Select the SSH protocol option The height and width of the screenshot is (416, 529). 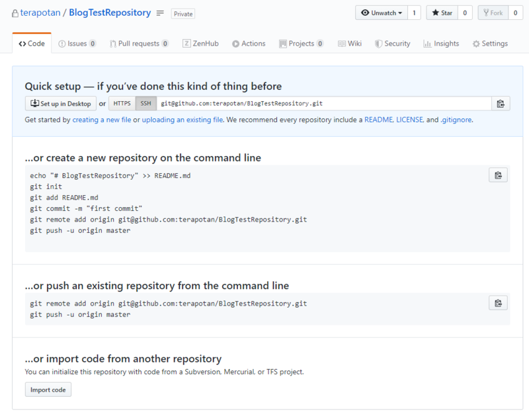tap(145, 103)
